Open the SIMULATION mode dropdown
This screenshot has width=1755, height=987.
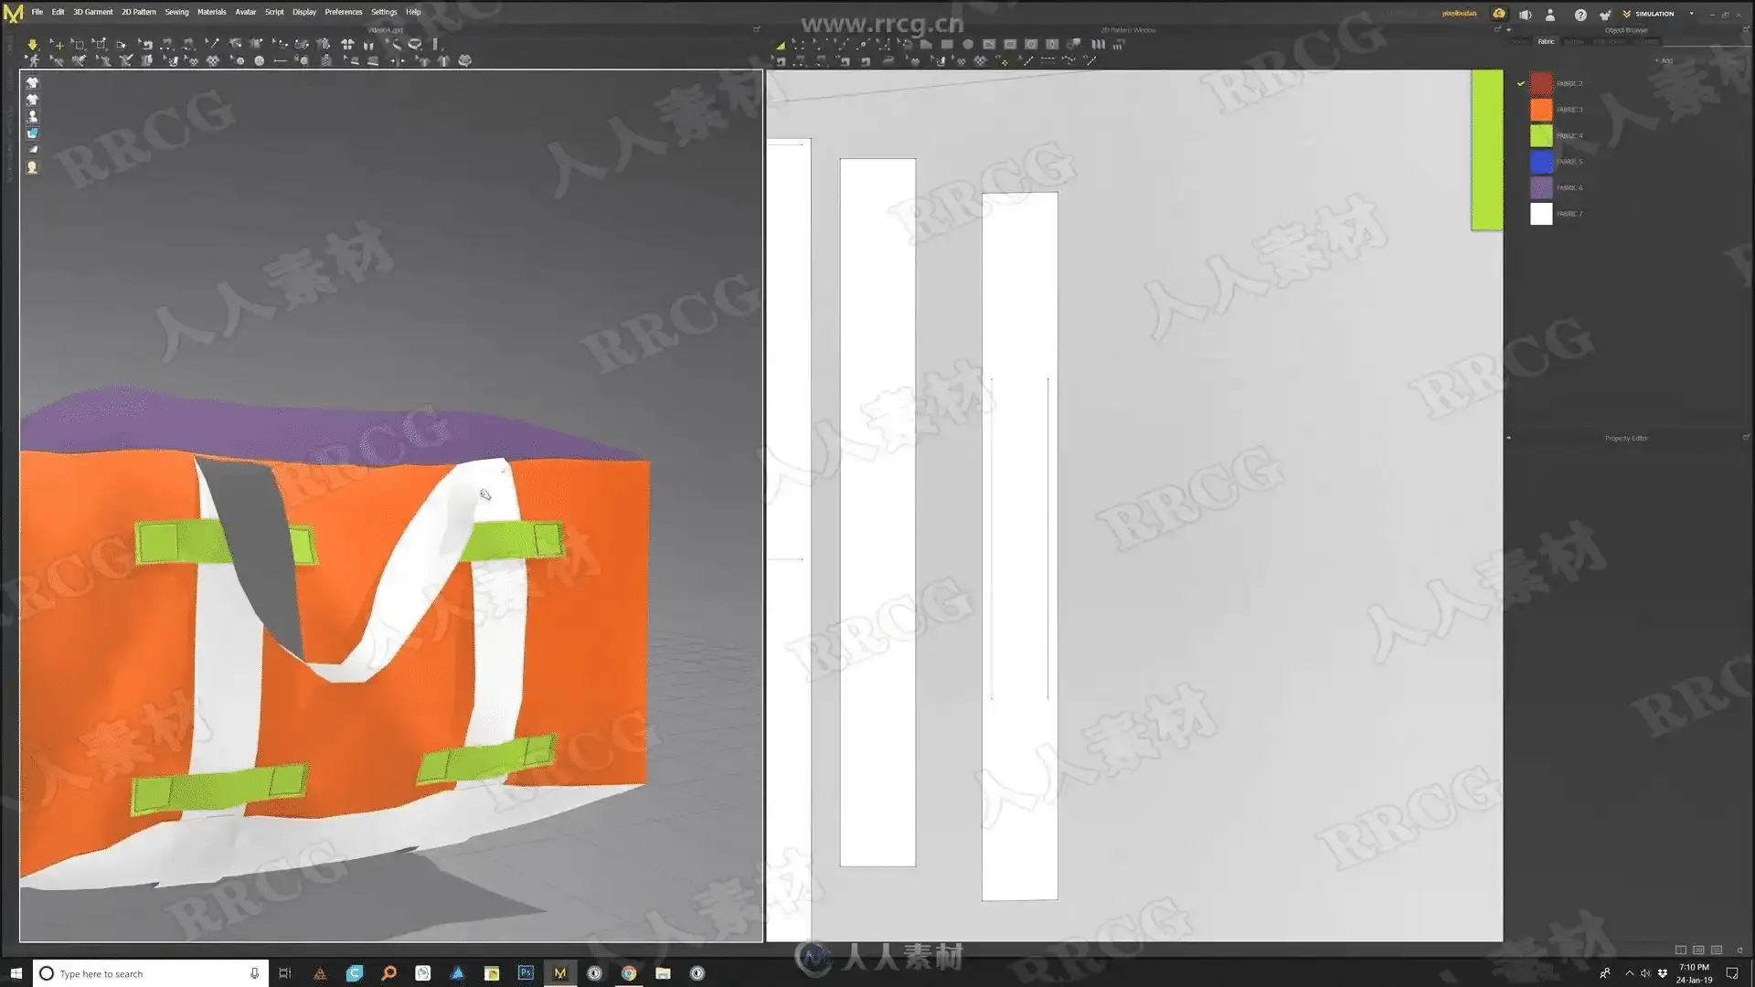click(x=1691, y=14)
